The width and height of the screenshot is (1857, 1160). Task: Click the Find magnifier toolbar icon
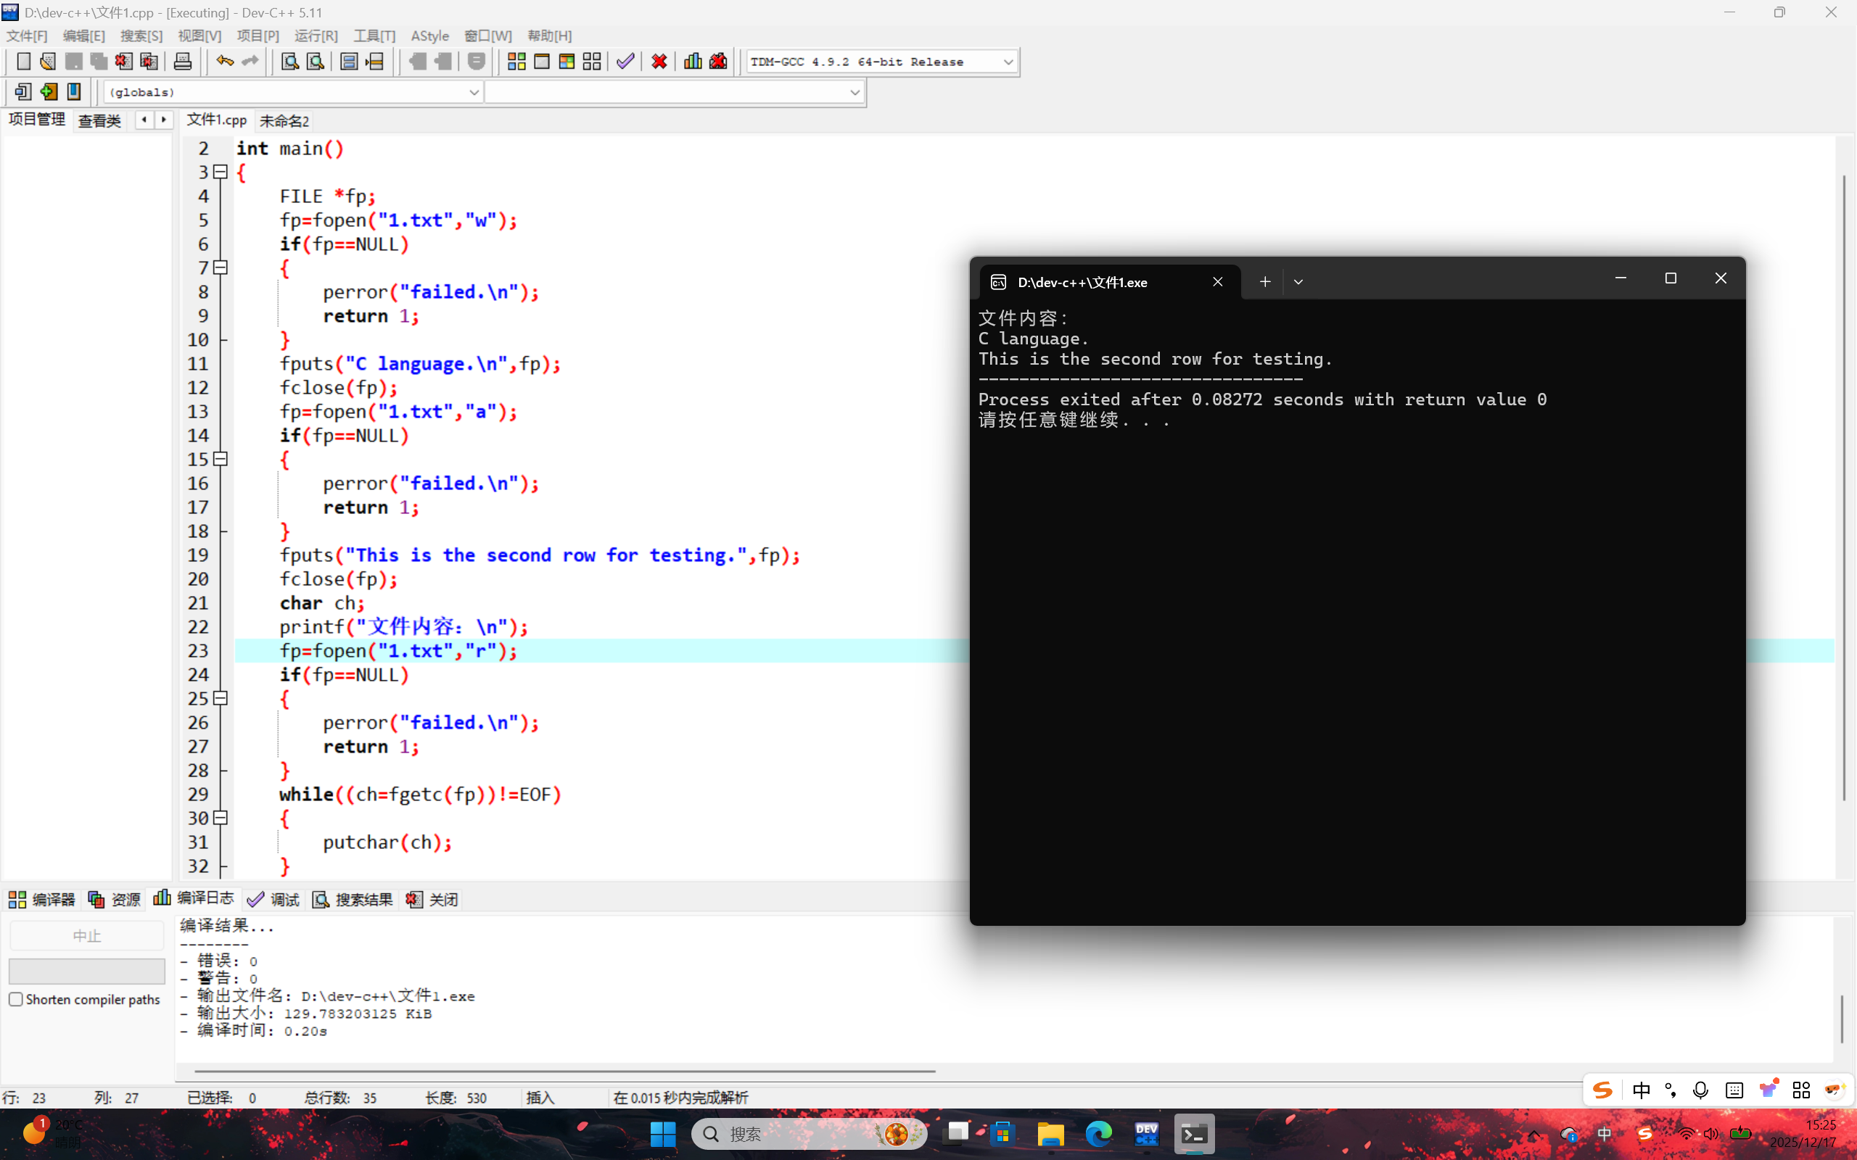point(290,62)
